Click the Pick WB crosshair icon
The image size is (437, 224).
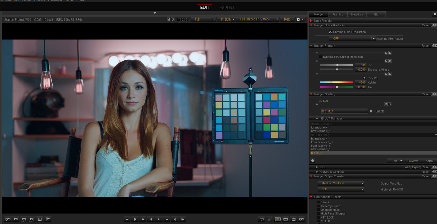(x=364, y=78)
